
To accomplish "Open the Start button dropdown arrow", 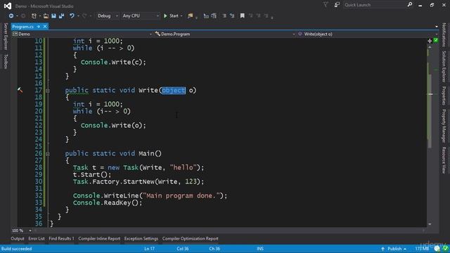I will [x=181, y=16].
